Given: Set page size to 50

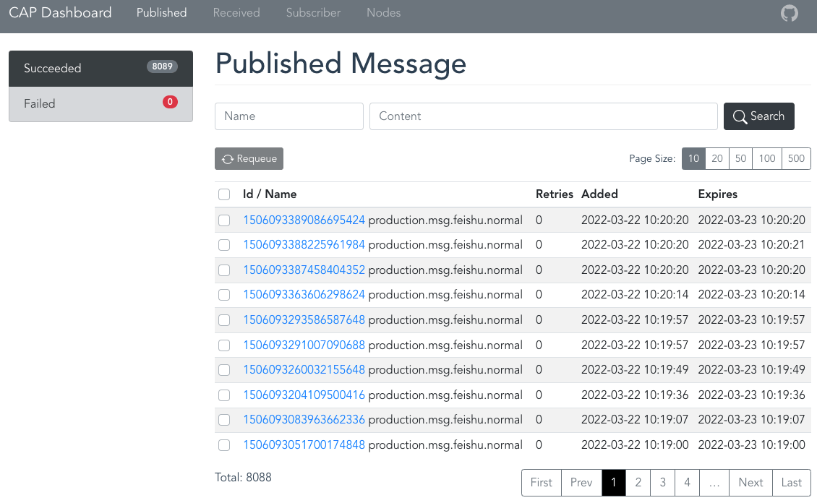Looking at the screenshot, I should (740, 159).
